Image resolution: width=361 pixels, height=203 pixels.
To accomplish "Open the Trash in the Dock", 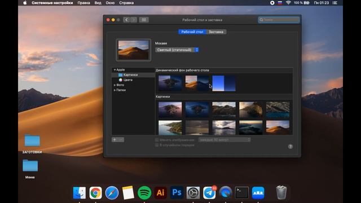I will tap(281, 192).
